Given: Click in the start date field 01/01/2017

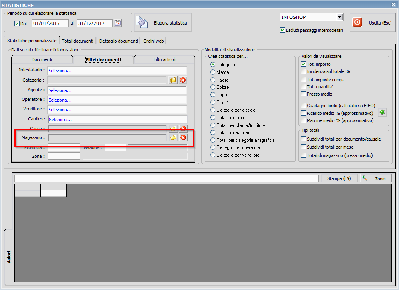Looking at the screenshot, I should [50, 23].
